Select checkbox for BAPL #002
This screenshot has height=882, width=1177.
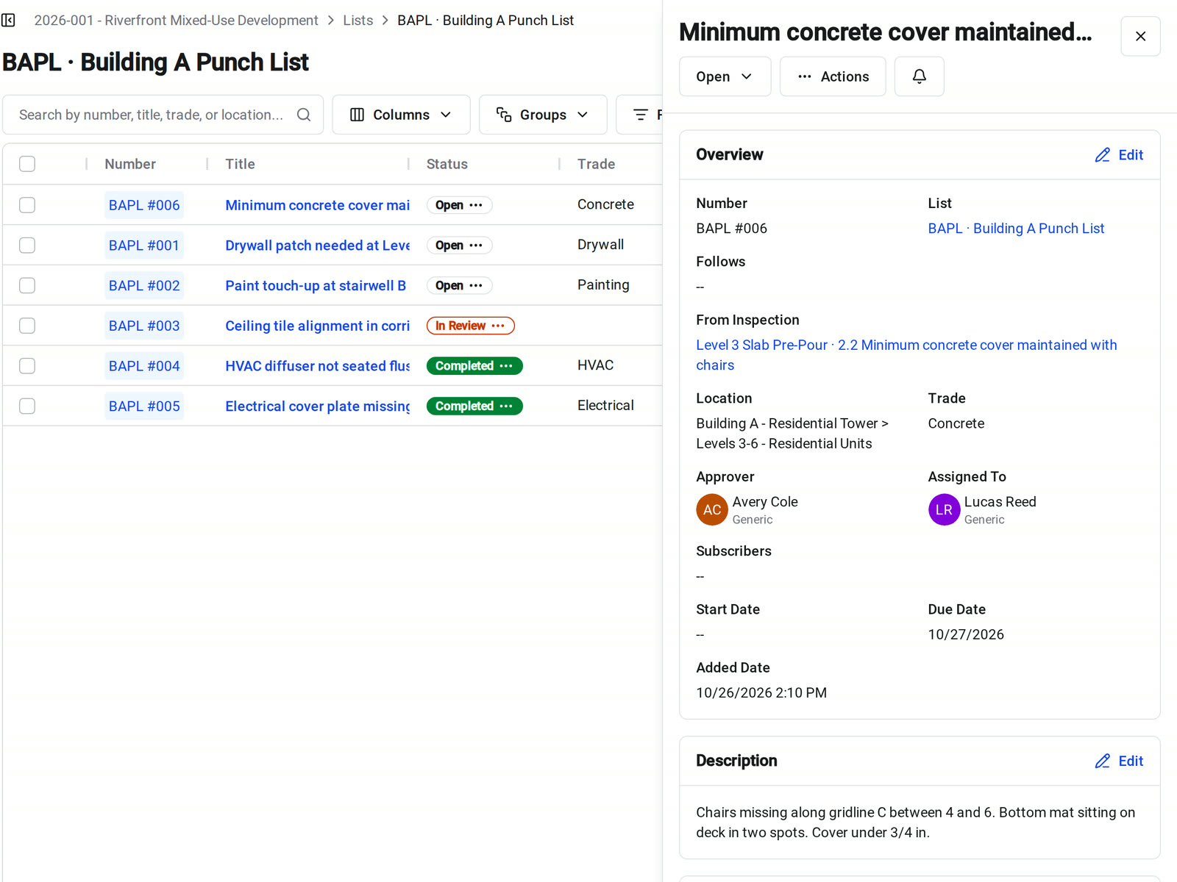click(x=27, y=285)
